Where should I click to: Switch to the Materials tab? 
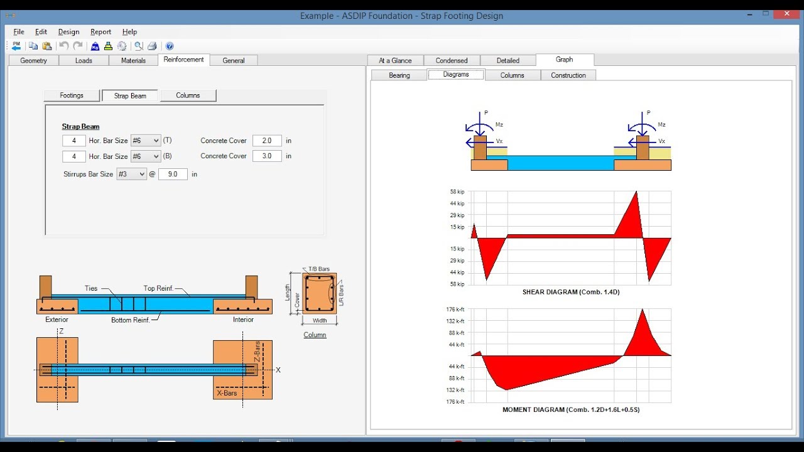133,60
